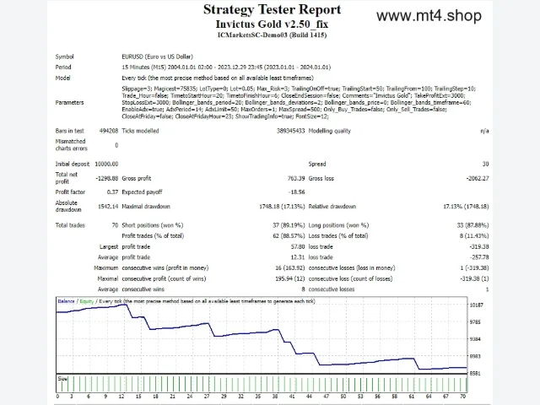Click Profit factor value 0.37
Screen dimensions: 540x405
(x=112, y=192)
